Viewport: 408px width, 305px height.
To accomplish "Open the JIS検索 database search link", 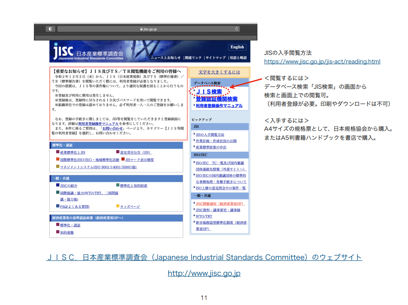I will click(x=209, y=92).
